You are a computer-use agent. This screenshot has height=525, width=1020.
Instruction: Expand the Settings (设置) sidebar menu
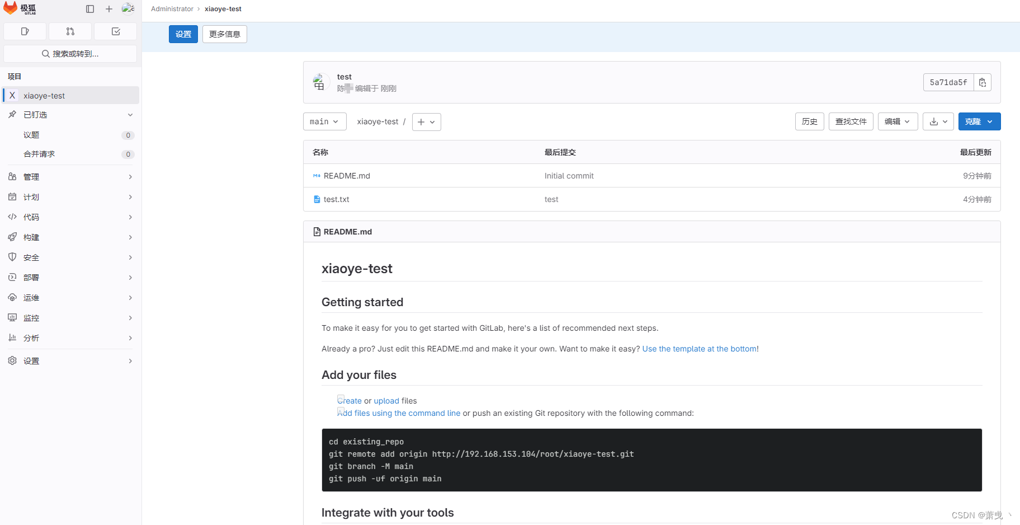[x=70, y=361]
